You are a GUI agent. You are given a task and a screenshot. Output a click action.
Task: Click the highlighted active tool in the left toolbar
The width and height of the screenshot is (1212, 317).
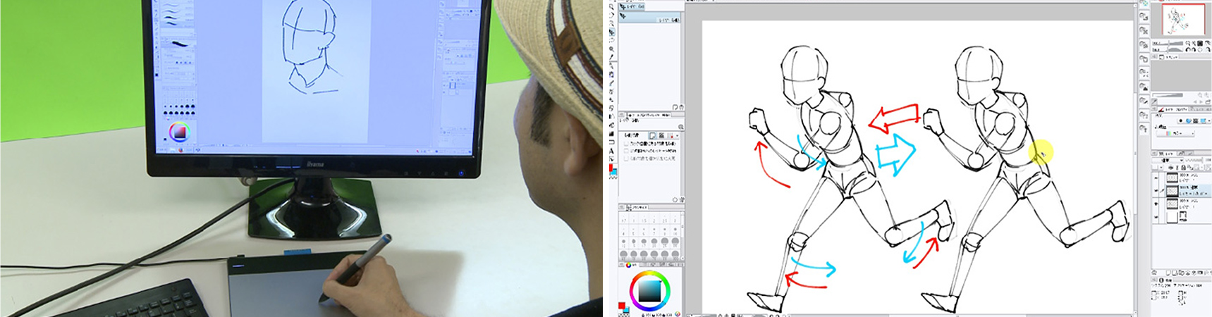point(611,32)
